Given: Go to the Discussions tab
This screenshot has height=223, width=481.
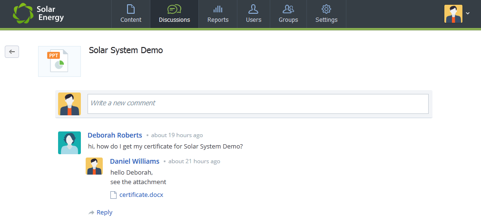Looking at the screenshot, I should (x=174, y=14).
